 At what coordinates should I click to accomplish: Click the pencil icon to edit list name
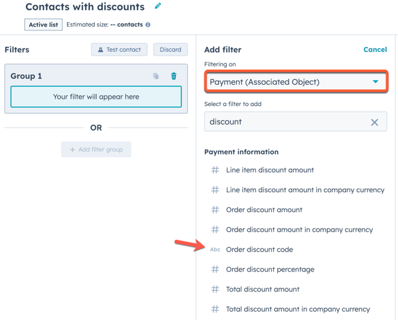(x=158, y=7)
